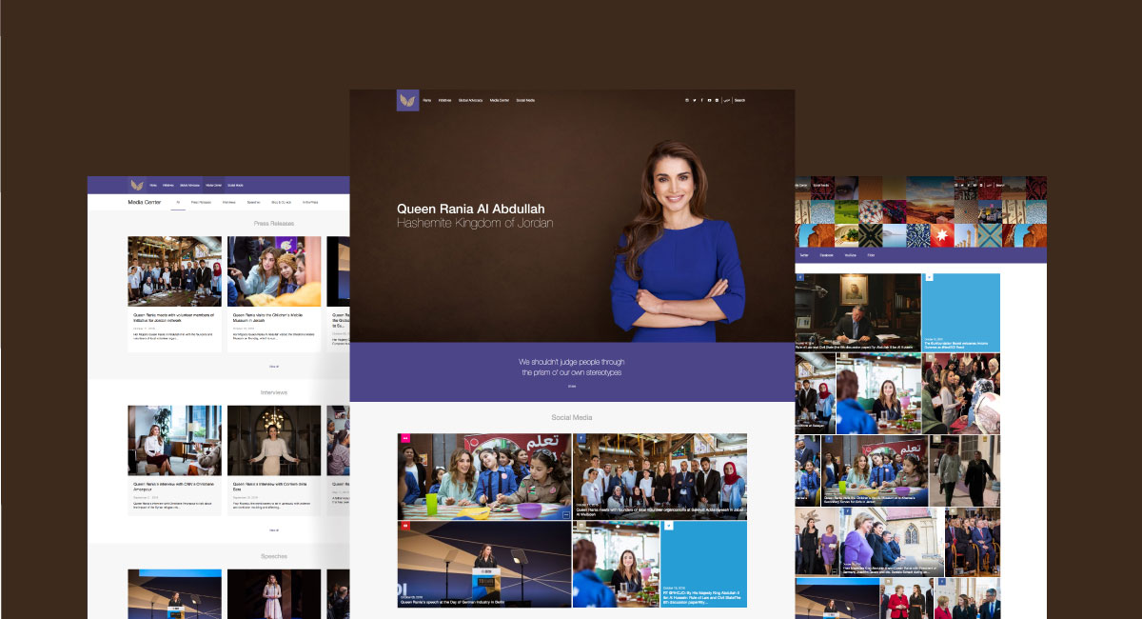The image size is (1142, 619).
Task: Click the 'more' link under the stereotypes quote
Action: [572, 387]
